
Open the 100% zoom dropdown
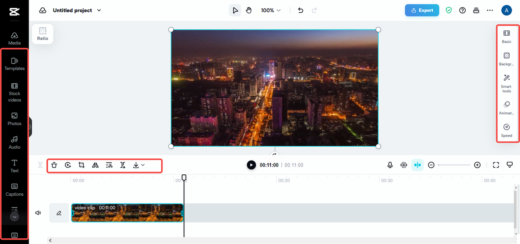click(x=271, y=11)
